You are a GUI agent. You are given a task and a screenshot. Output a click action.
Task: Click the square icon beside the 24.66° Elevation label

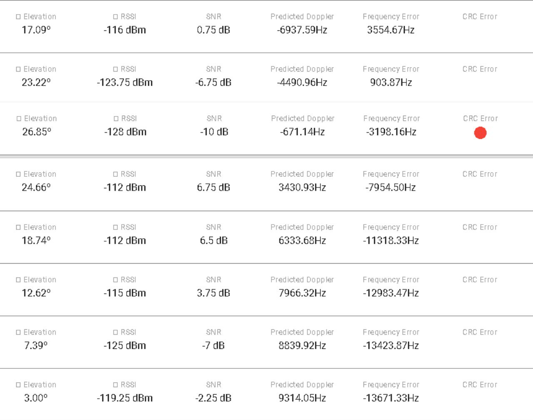tap(18, 174)
